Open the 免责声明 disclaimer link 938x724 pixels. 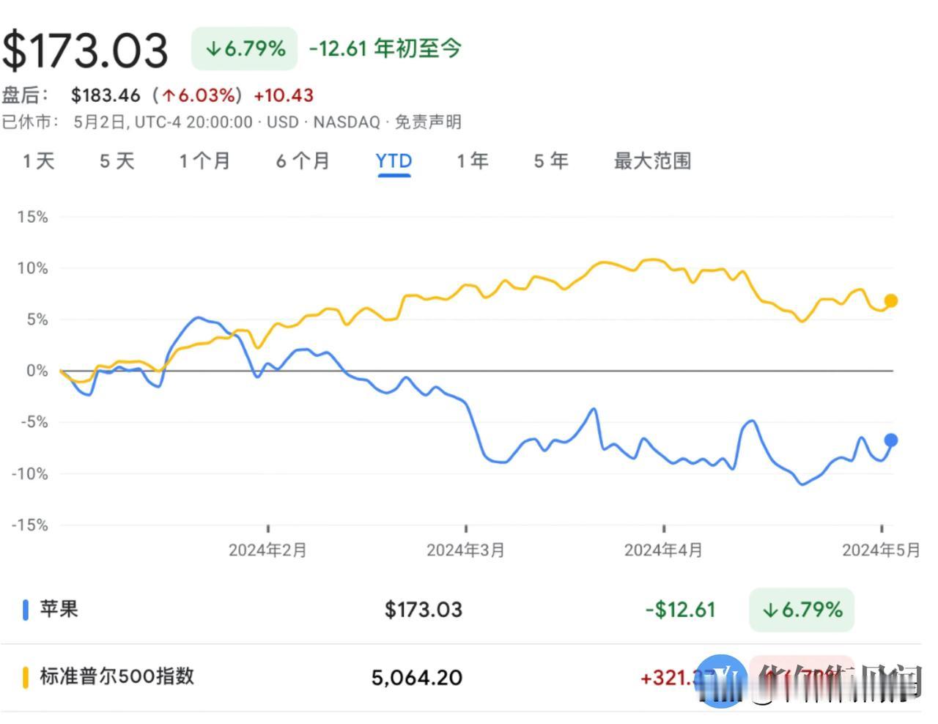click(x=428, y=122)
